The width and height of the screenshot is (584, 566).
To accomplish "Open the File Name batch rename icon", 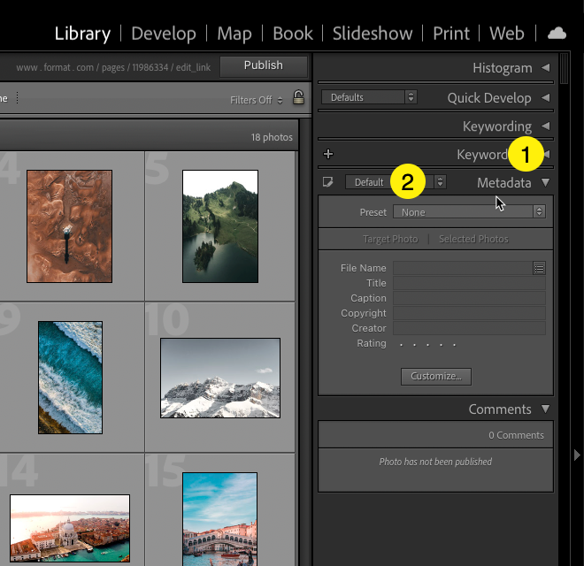I will click(539, 268).
